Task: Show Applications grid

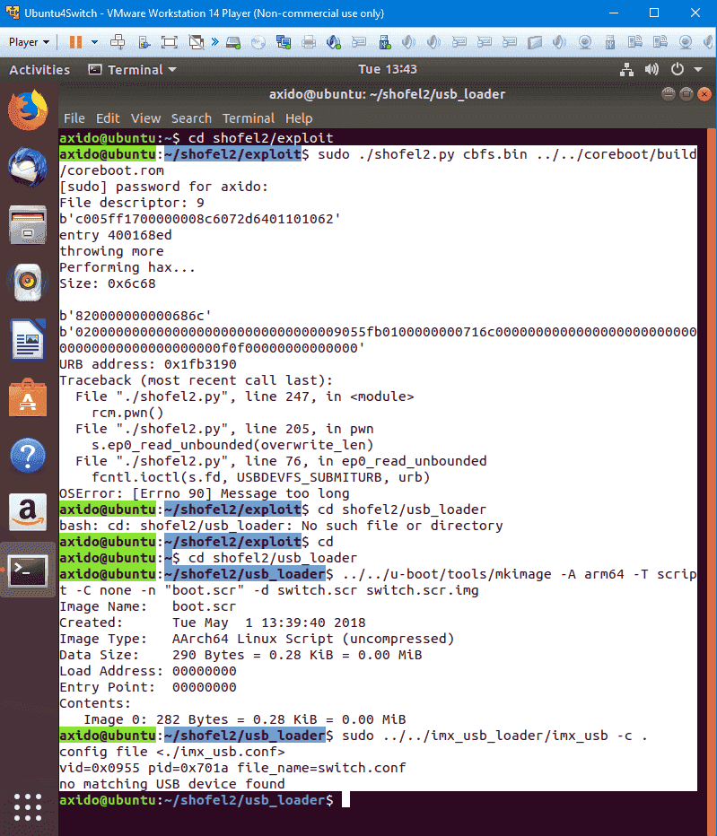Action: [28, 807]
